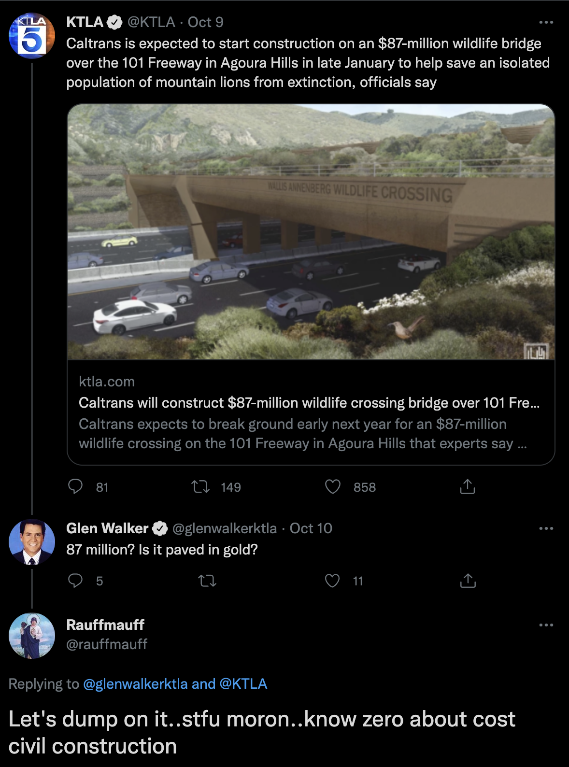Screen dimensions: 569x767
Task: Retweet the KTLA wildlife bridge tweet
Action: 200,486
